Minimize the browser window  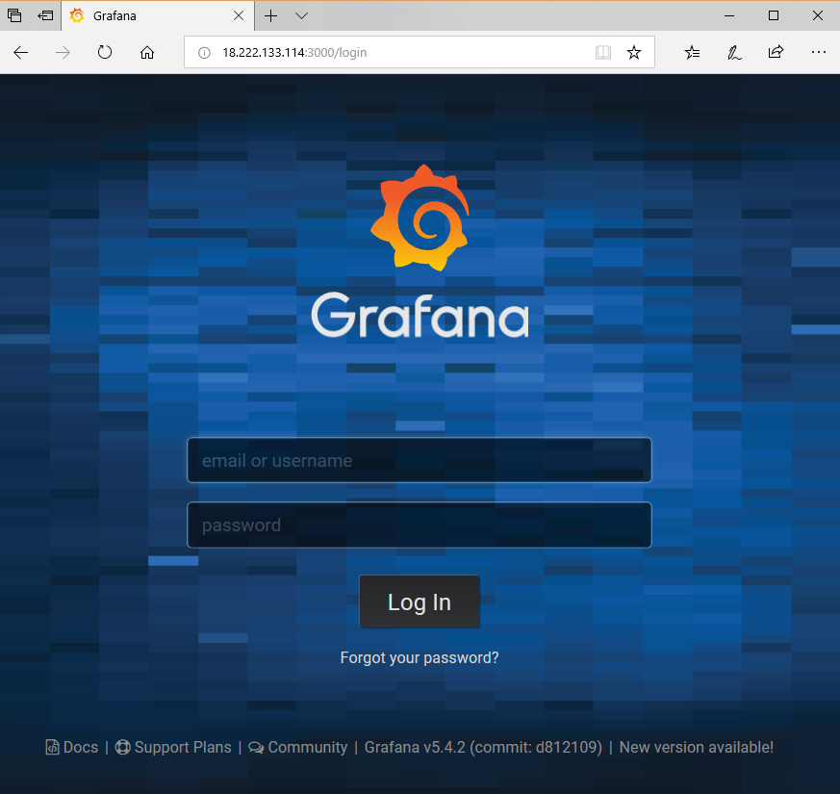729,16
